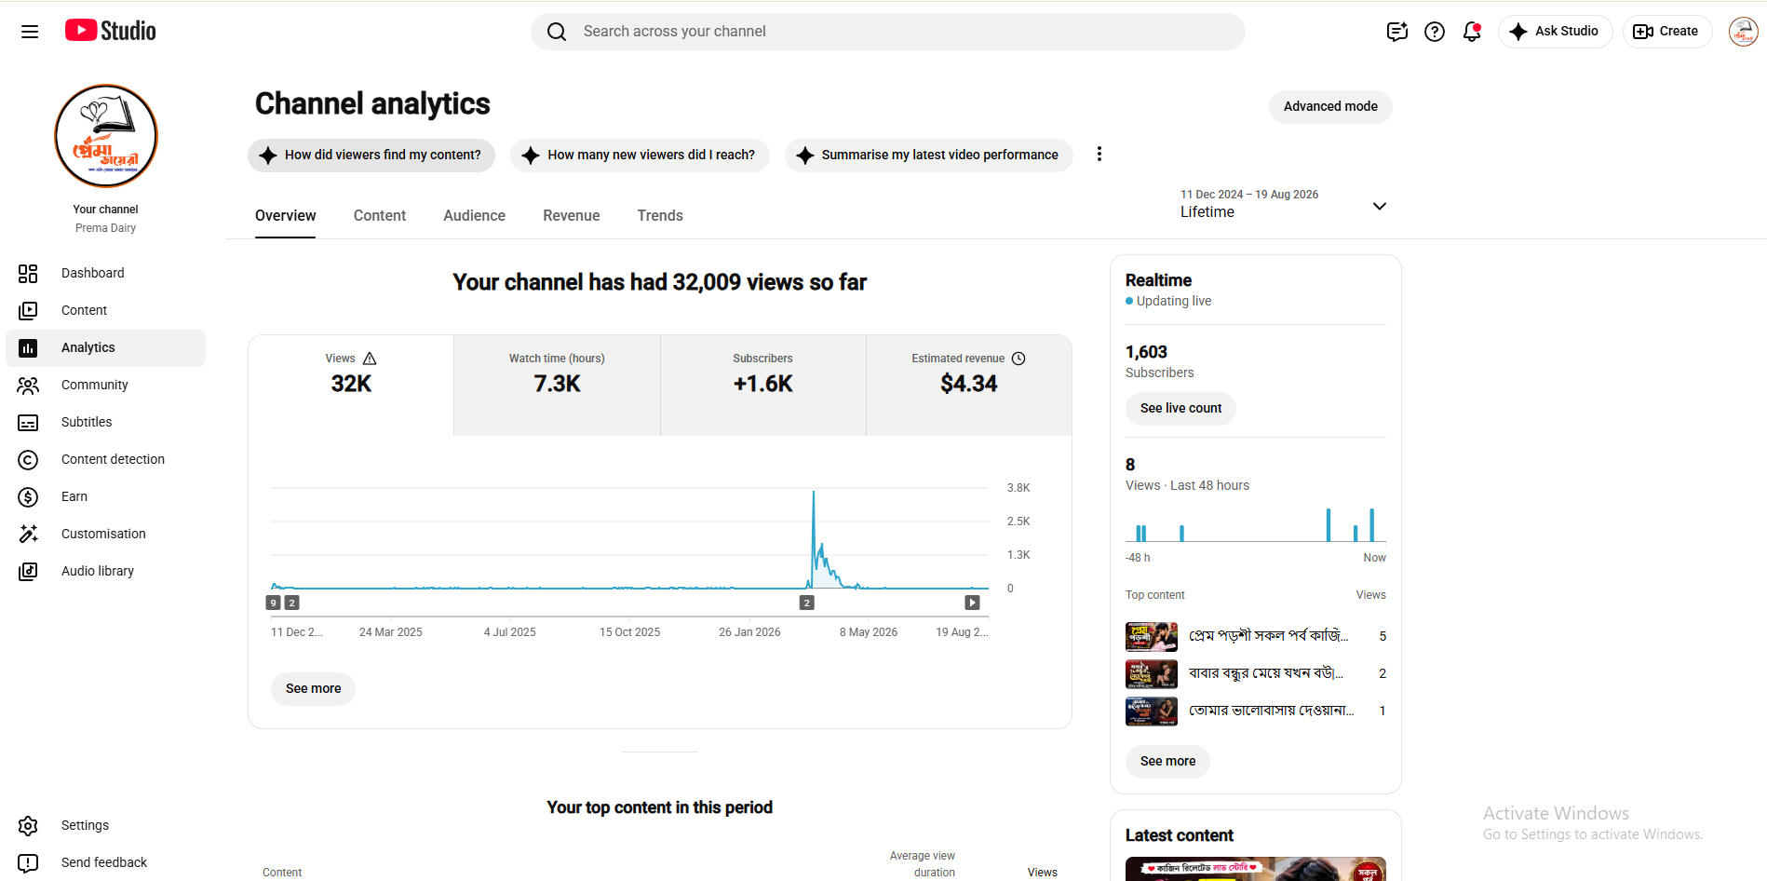The width and height of the screenshot is (1767, 881).
Task: Open Customisation in the sidebar
Action: [x=105, y=534]
